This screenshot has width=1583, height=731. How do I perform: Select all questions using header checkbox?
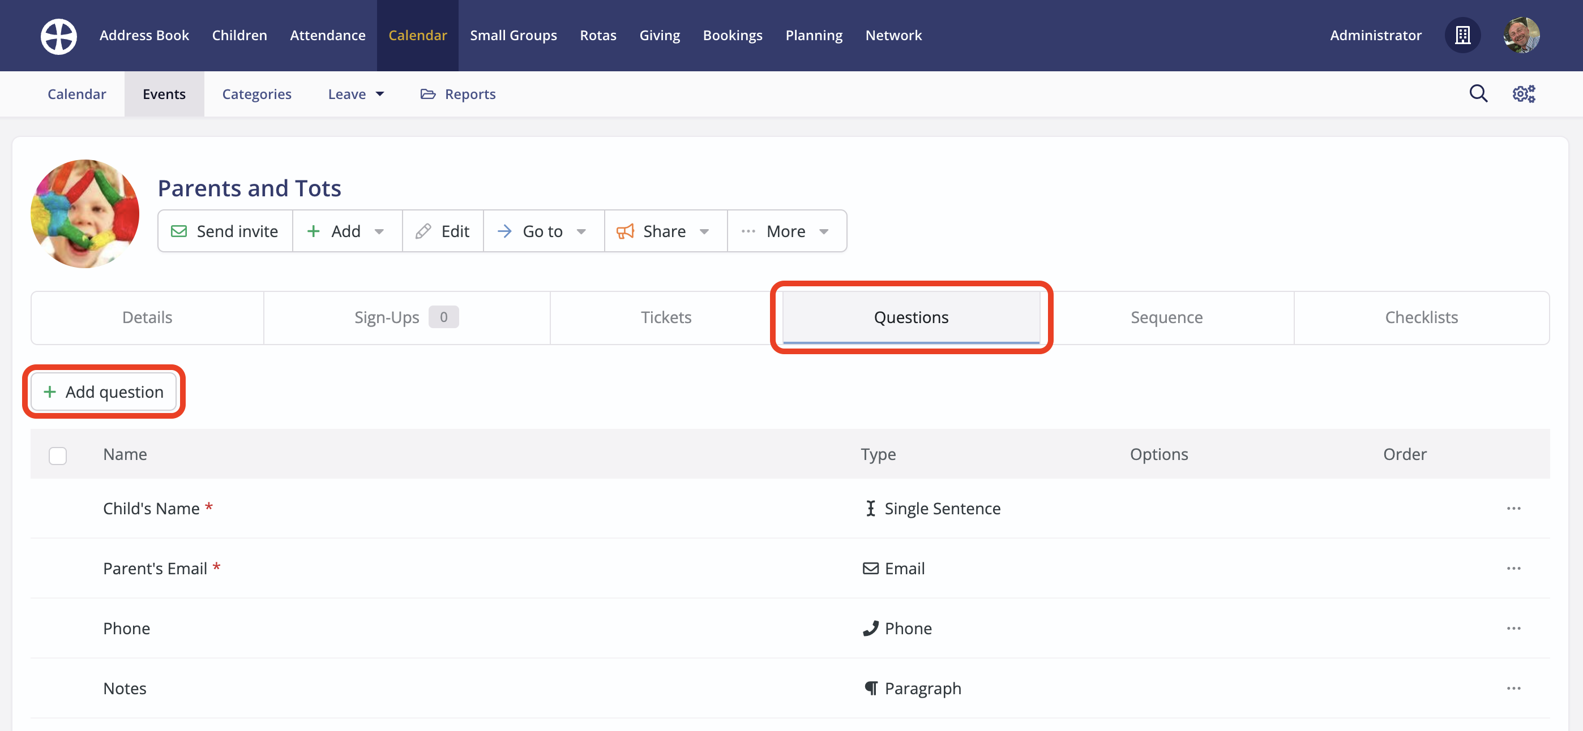click(x=58, y=455)
